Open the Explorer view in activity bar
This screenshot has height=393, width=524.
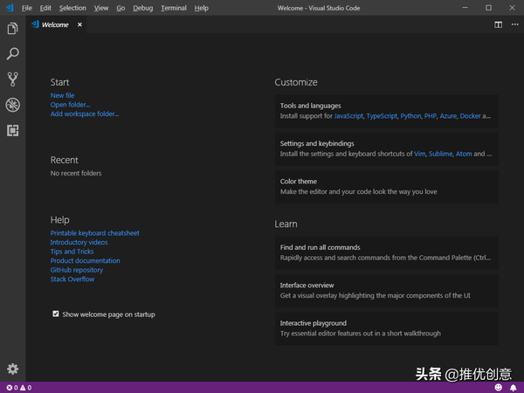(13, 29)
